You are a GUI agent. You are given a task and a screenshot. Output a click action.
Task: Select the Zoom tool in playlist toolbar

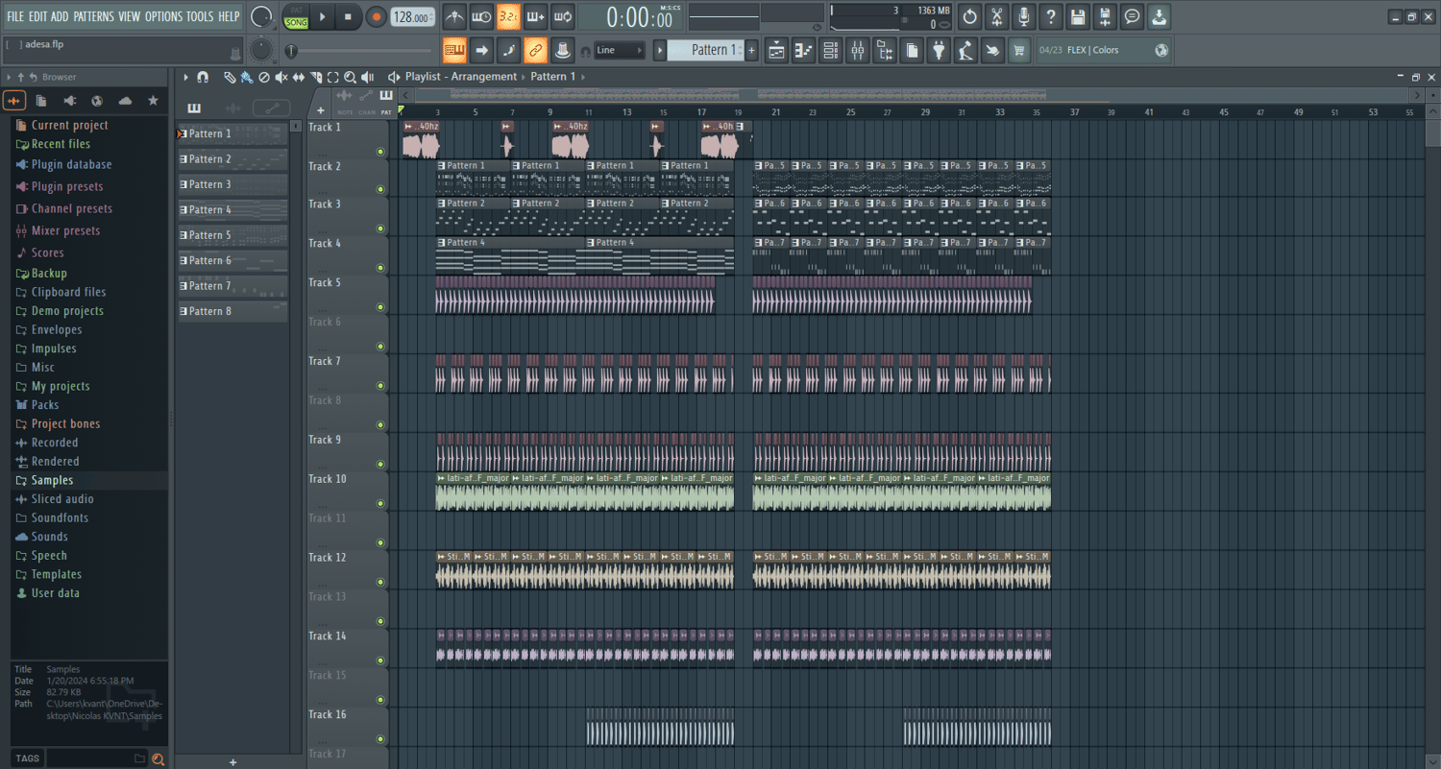tap(351, 77)
